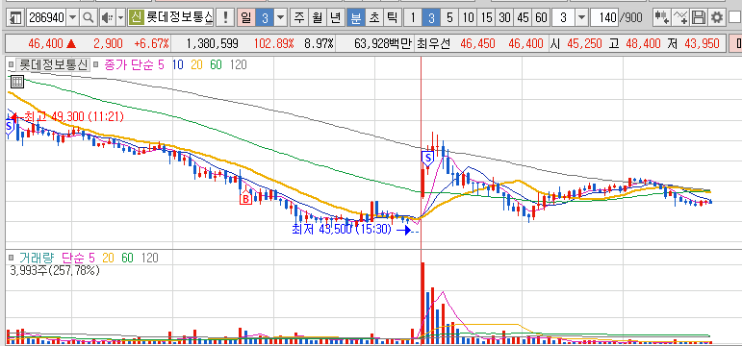This screenshot has height=346, width=742.
Task: Click the 롯데정보통신 chart title label
Action: [52, 65]
